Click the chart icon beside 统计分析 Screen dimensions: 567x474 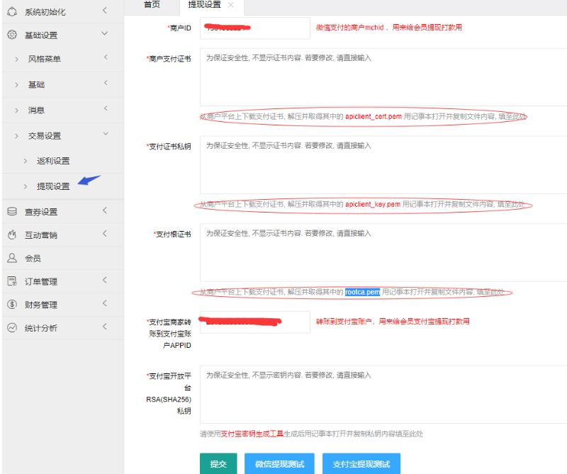point(11,328)
